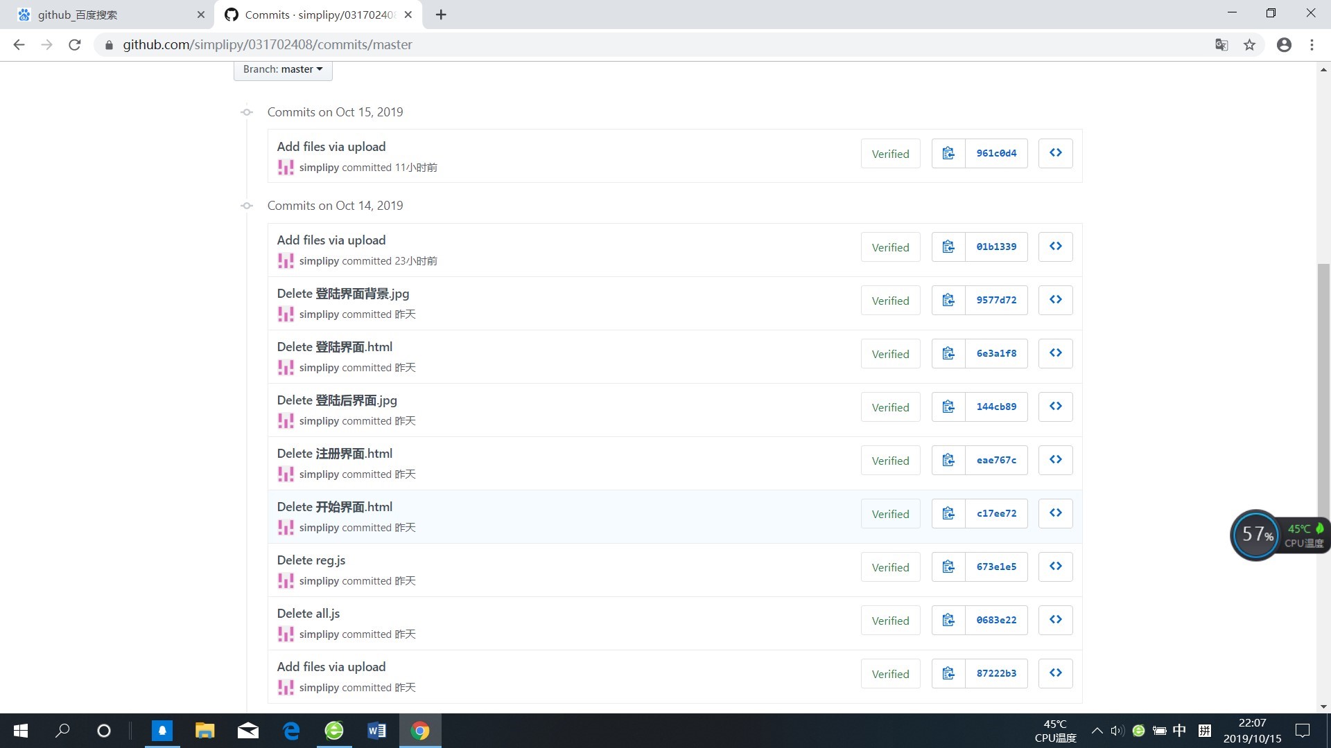
Task: Open commit hash 6e3a1f8 link
Action: [x=996, y=353]
